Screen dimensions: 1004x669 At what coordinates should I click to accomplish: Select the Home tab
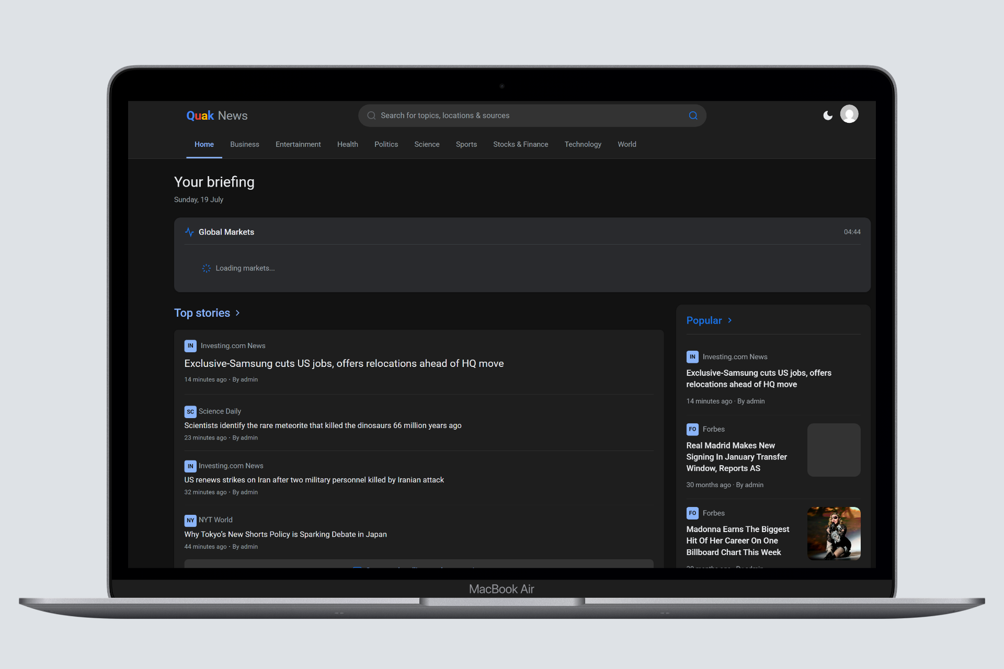tap(204, 144)
